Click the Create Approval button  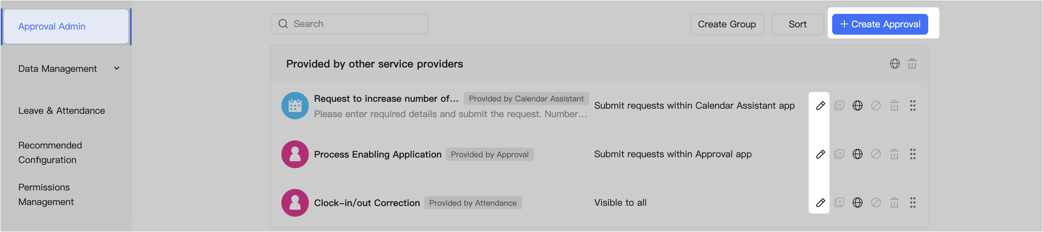pos(880,24)
